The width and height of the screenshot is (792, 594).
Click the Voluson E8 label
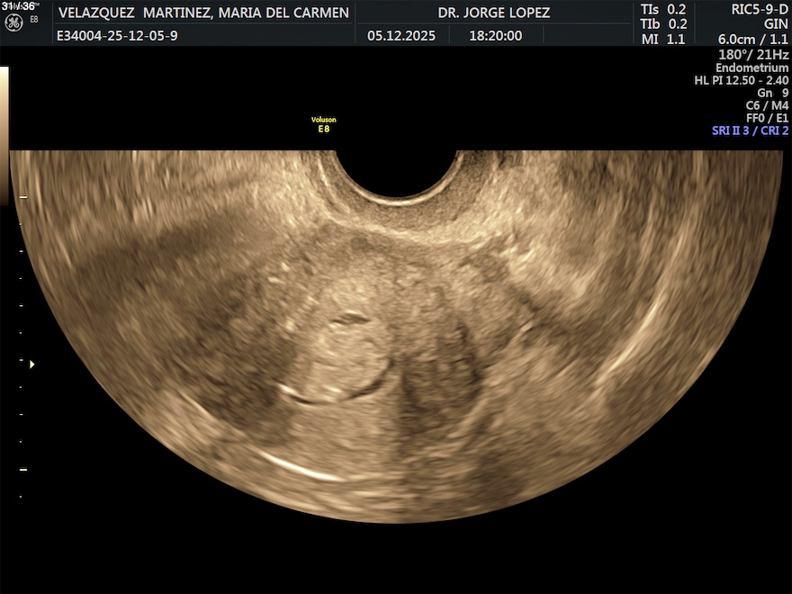pyautogui.click(x=324, y=124)
